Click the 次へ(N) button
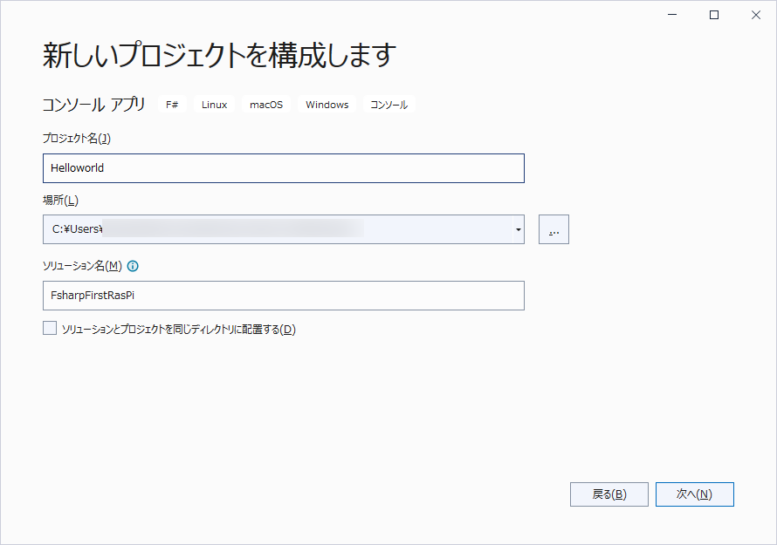 tap(694, 494)
